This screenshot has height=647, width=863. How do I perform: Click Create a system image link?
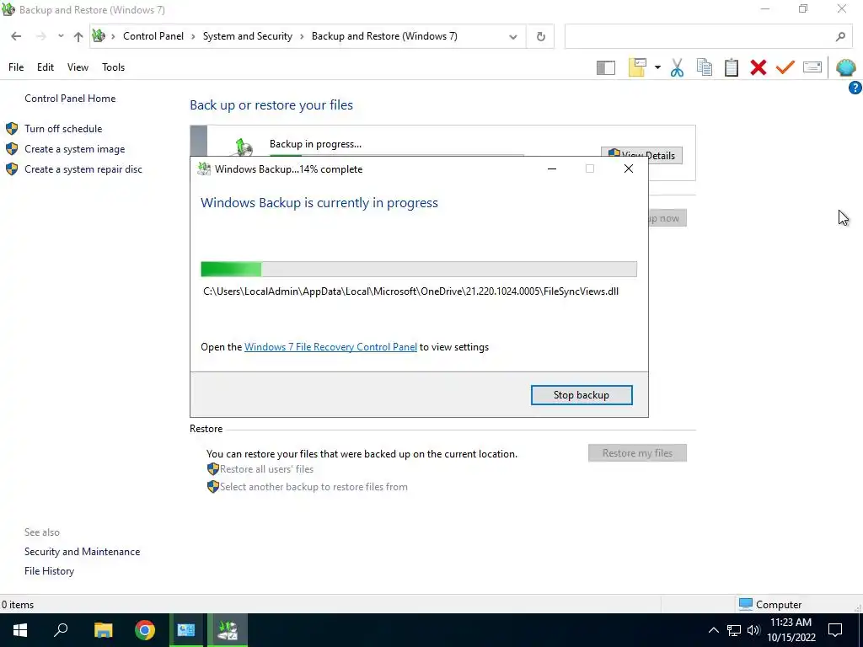click(x=75, y=149)
